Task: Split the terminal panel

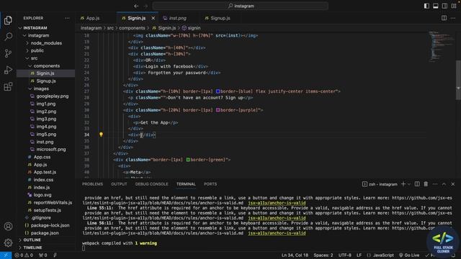Action: (x=417, y=184)
